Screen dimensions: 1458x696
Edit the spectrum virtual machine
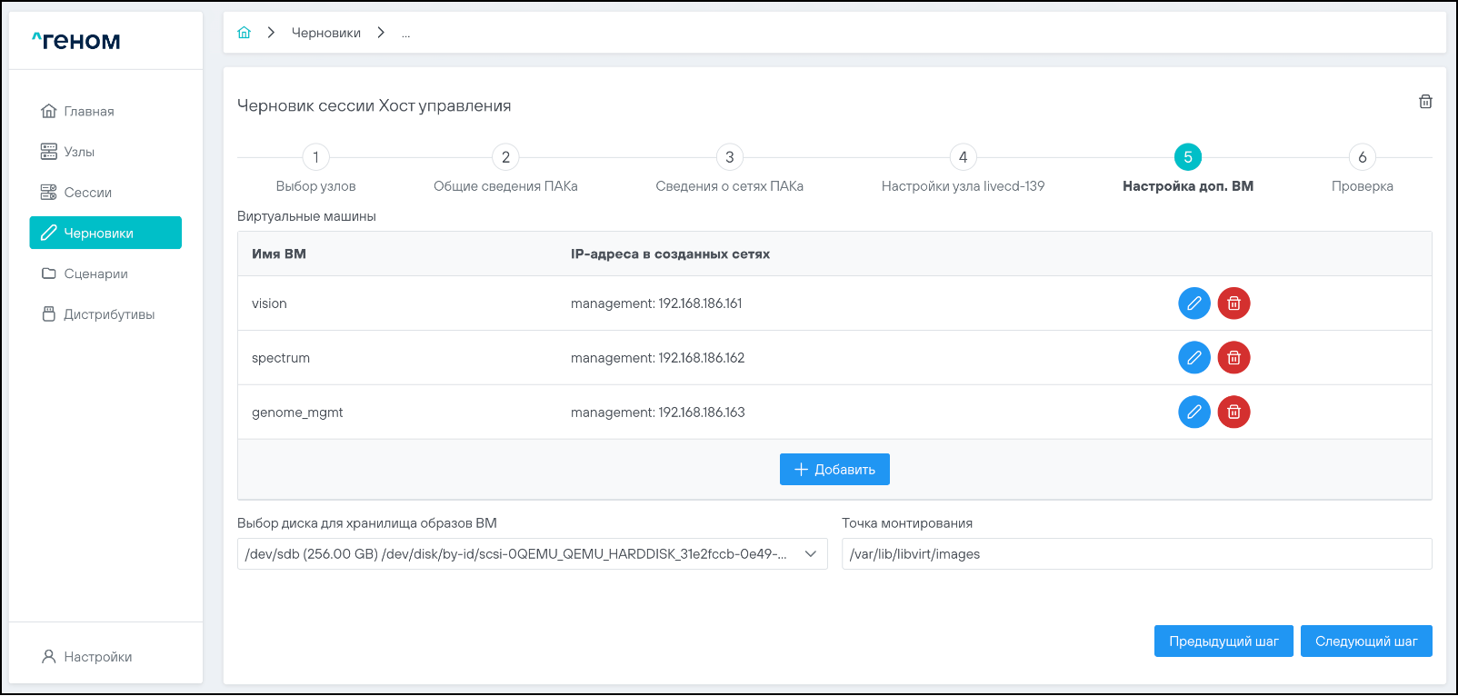tap(1193, 358)
